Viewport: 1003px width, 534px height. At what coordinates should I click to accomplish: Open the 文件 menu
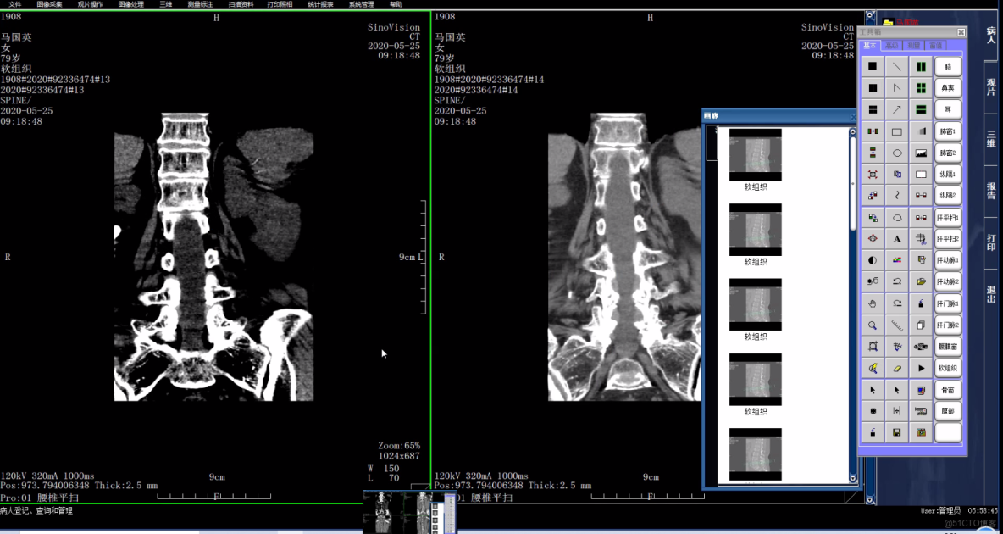point(14,4)
